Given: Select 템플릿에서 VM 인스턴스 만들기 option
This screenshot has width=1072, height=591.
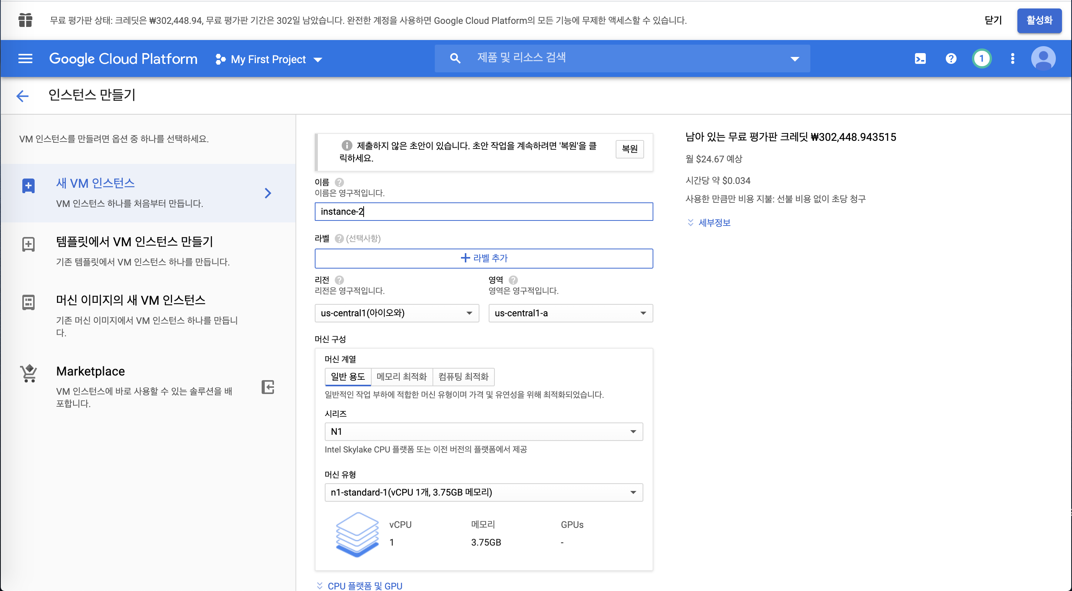Looking at the screenshot, I should coord(134,241).
